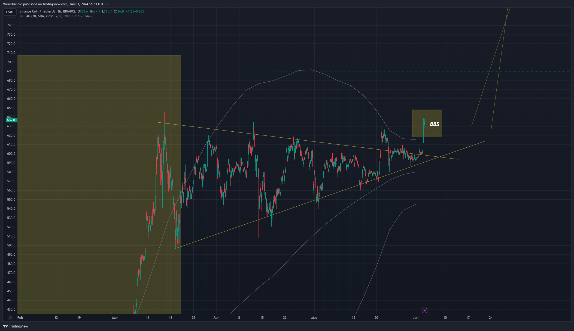
Task: Click the 740.0 price axis label
Action: 11,25
